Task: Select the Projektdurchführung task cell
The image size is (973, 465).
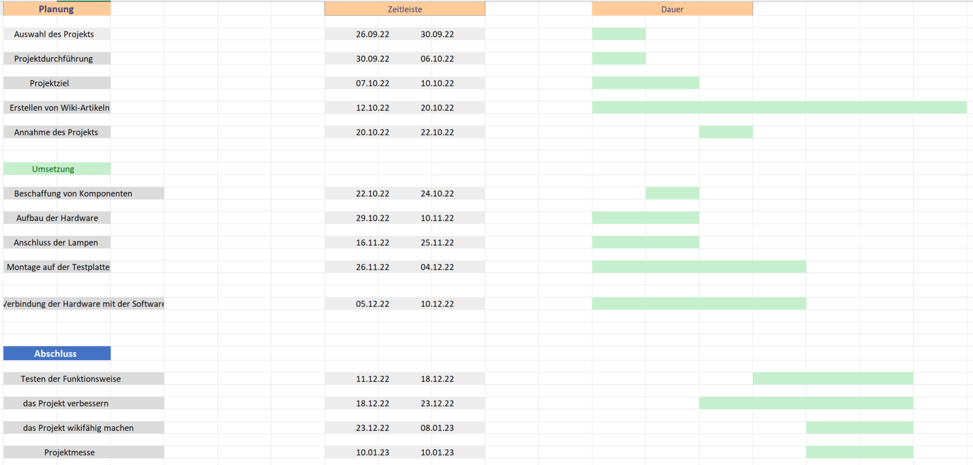Action: tap(54, 58)
